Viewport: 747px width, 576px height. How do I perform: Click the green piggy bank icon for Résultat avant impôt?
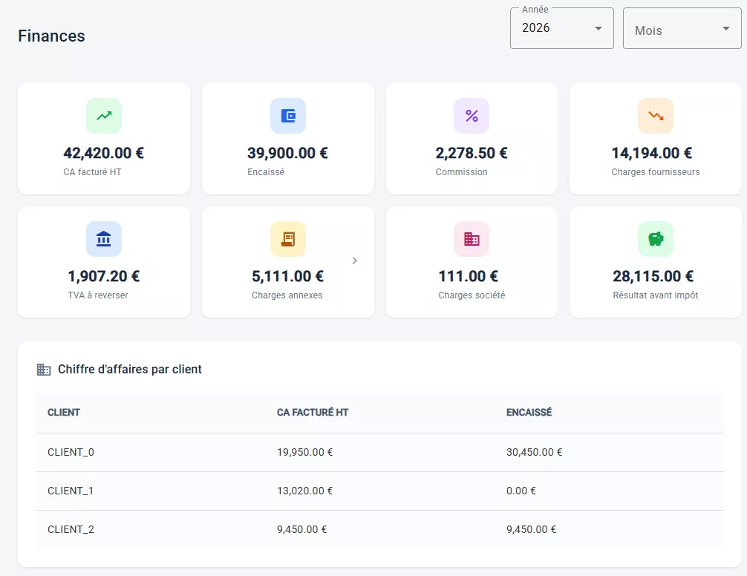656,239
